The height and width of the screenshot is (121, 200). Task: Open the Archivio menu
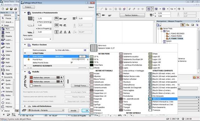[x=8, y=5]
